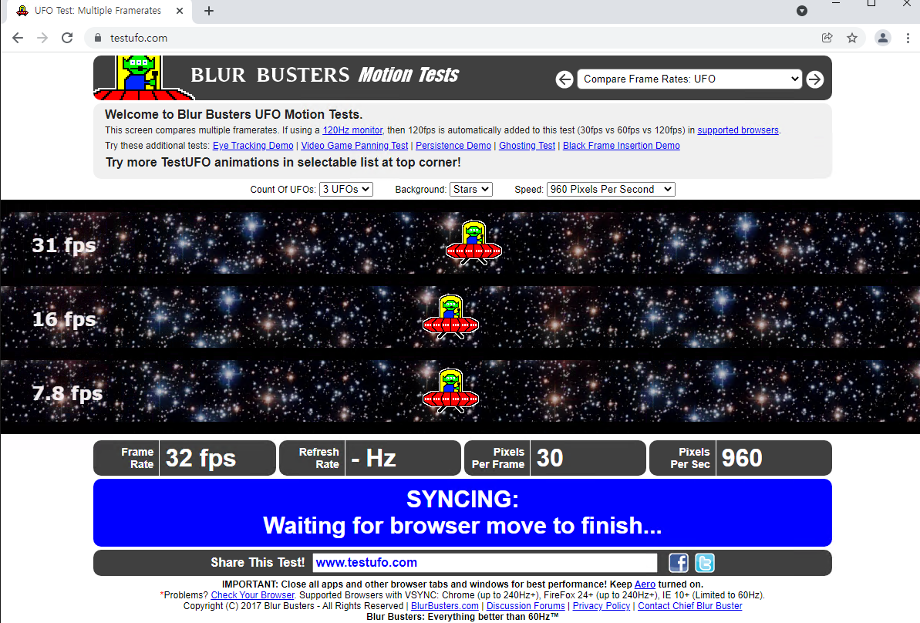Click the 32 fps frame rate value
The image size is (920, 623).
click(x=201, y=458)
